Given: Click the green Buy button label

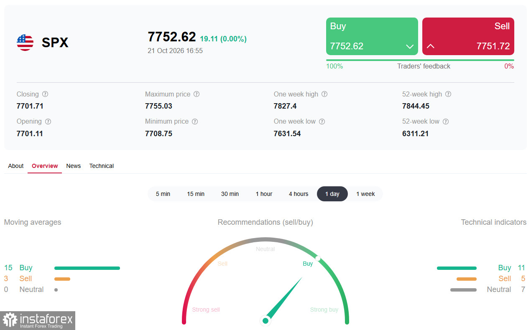Looking at the screenshot, I should [x=338, y=26].
